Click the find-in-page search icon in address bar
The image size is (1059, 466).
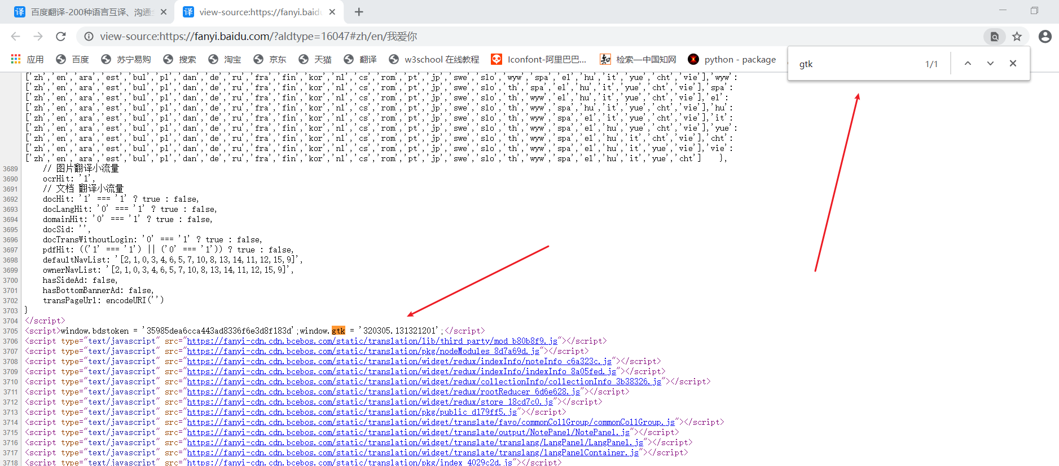click(995, 37)
